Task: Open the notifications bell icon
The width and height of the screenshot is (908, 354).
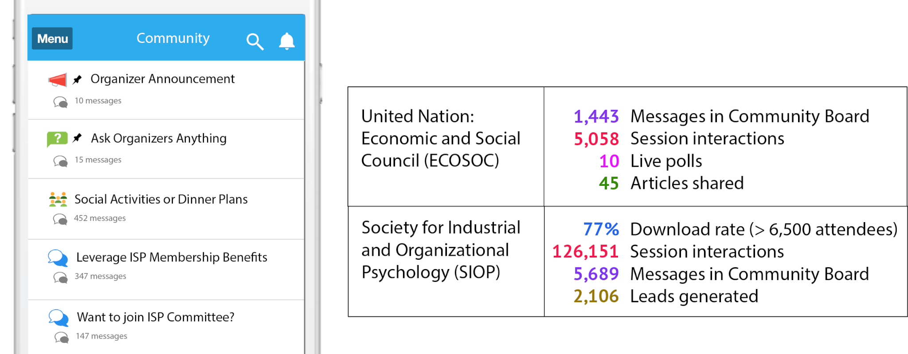Action: coord(287,41)
